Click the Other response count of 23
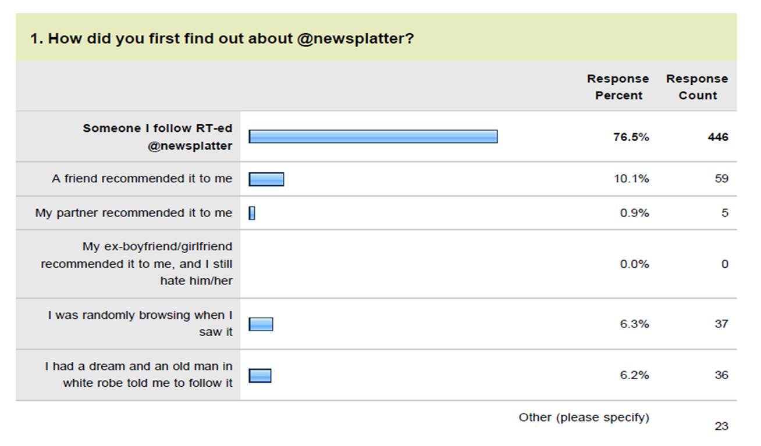The width and height of the screenshot is (761, 446). (x=721, y=426)
